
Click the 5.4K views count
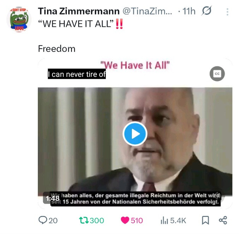coord(178,221)
